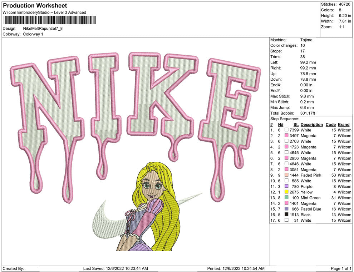Select the Yellow color swatch
354x272 pixels.
pos(286,192)
